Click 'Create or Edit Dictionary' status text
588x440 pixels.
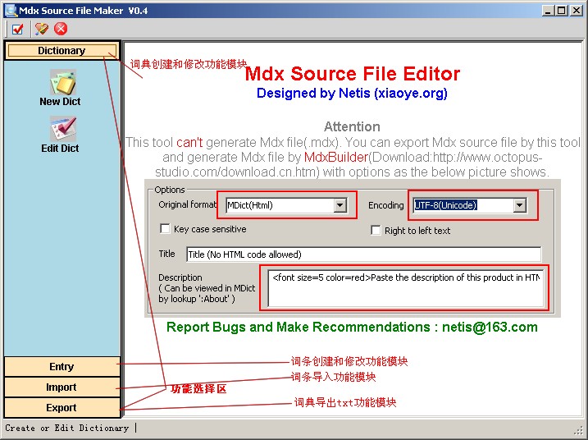point(66,428)
